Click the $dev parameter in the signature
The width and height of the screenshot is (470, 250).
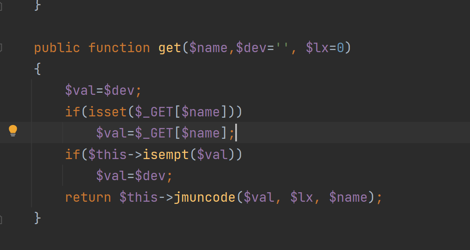251,48
